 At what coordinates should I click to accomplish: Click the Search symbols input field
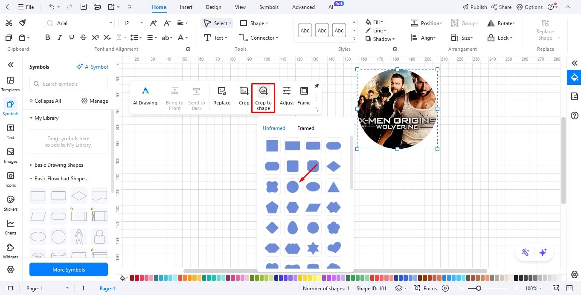69,84
